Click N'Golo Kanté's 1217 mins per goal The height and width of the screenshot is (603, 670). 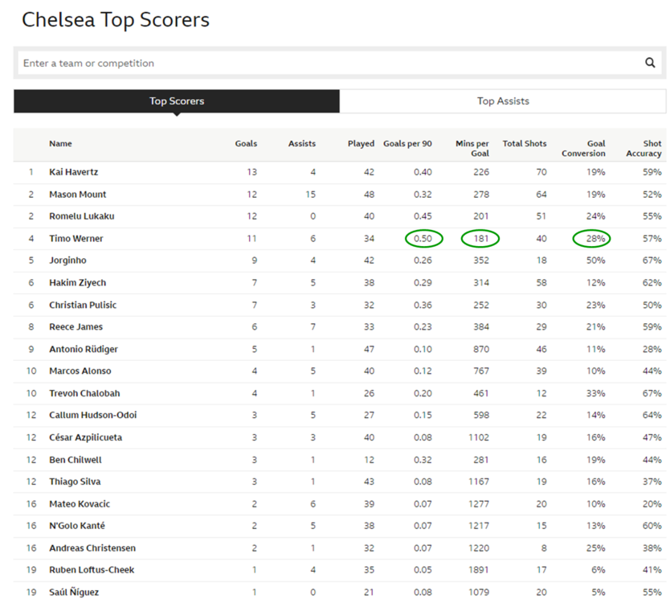[x=479, y=526]
